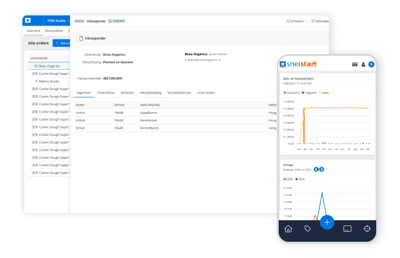Go to previous fiscal year in Omzet
The height and width of the screenshot is (258, 400).
click(316, 169)
